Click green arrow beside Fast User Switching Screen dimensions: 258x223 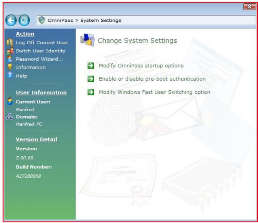(90, 92)
